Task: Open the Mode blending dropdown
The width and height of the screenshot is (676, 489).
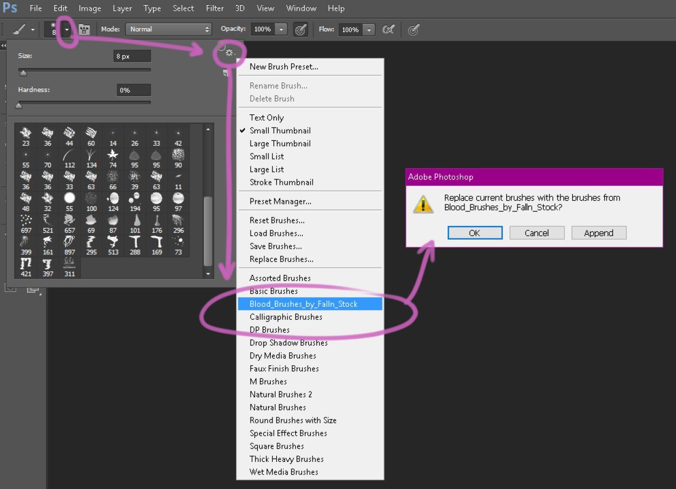Action: coord(168,29)
